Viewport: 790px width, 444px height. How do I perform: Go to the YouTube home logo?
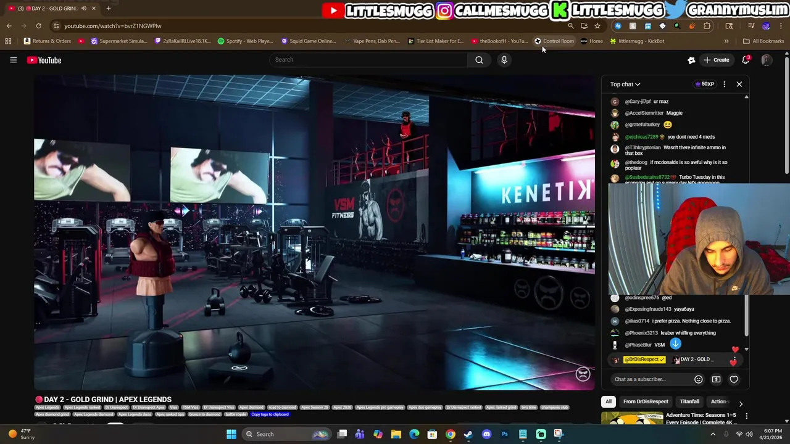(44, 60)
